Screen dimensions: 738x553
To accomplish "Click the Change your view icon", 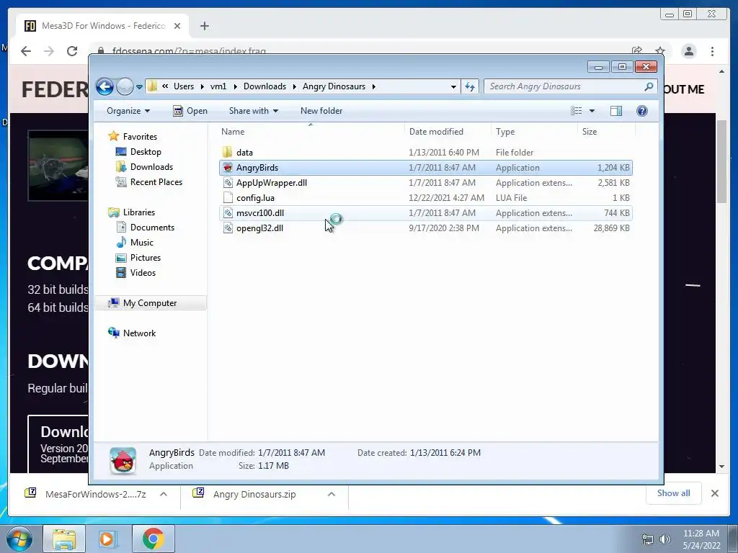I will tap(577, 111).
